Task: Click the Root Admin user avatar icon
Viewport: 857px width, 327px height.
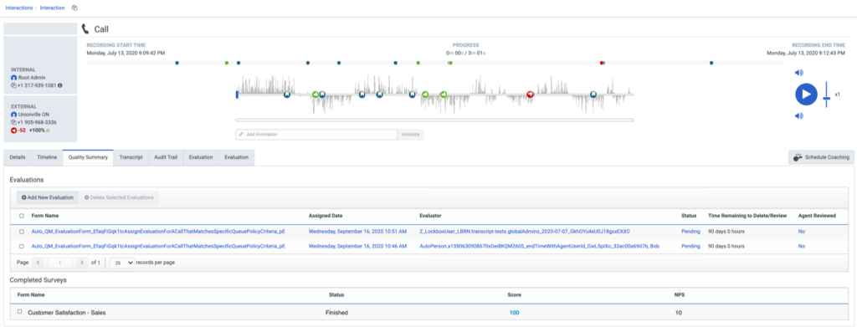Action: pyautogui.click(x=13, y=78)
